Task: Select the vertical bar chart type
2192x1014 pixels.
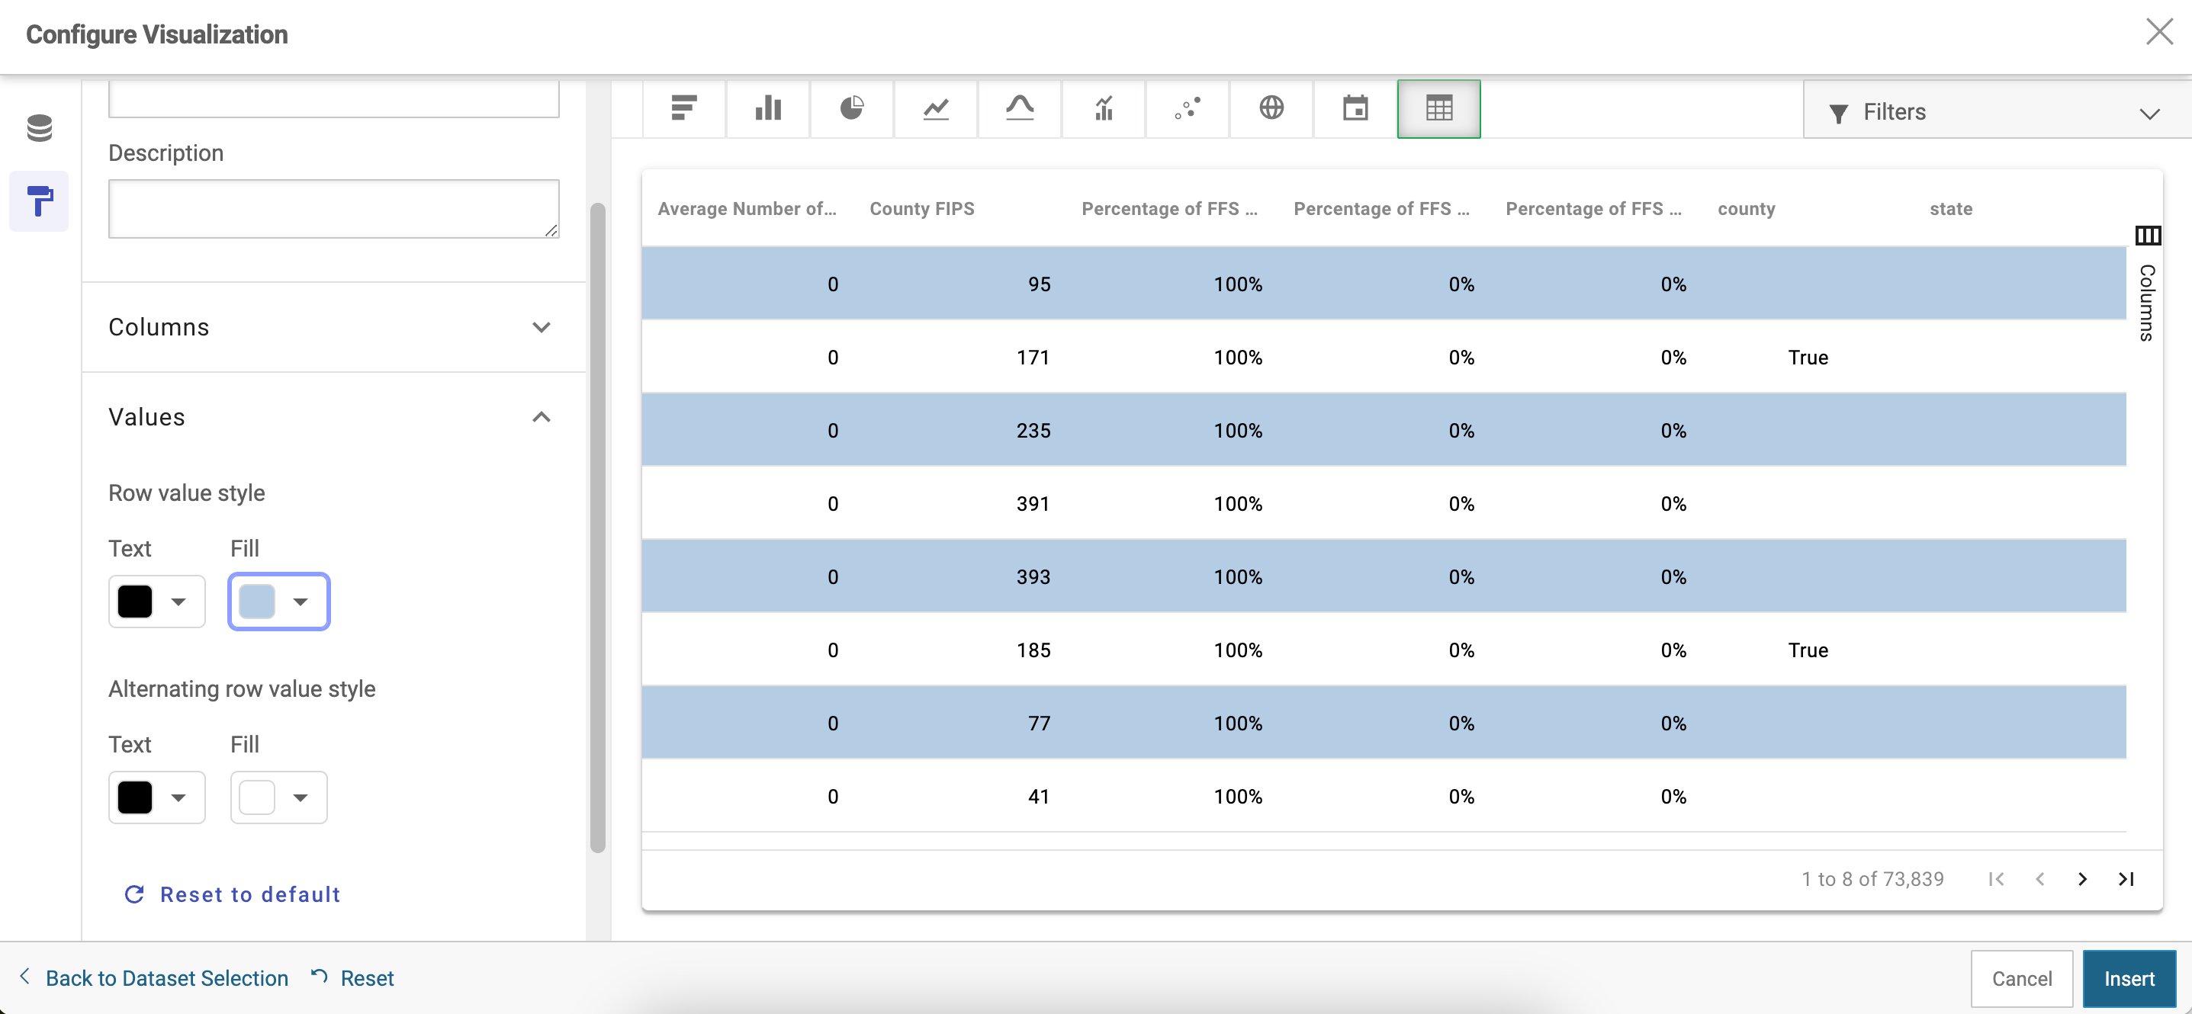Action: pyautogui.click(x=767, y=108)
